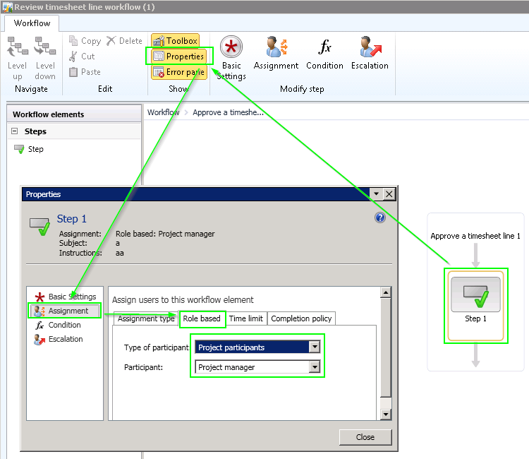Open the Type of participant dropdown
The width and height of the screenshot is (529, 459).
click(x=315, y=347)
